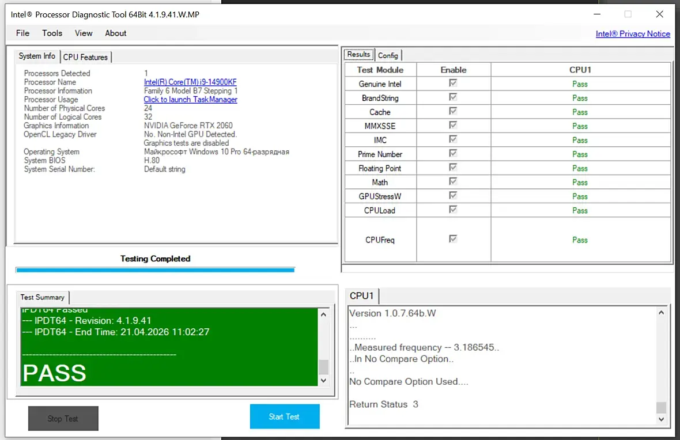Image resolution: width=680 pixels, height=440 pixels.
Task: Toggle the CPUFreq enable checkbox
Action: [453, 239]
